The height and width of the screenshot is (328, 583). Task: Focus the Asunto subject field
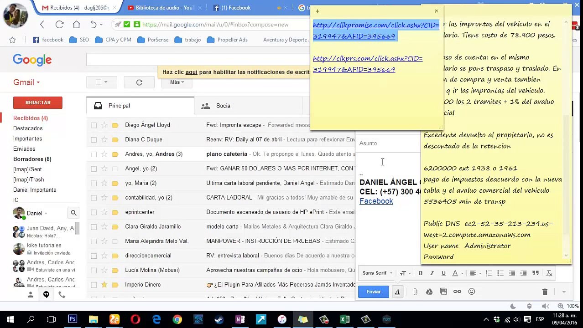click(x=389, y=143)
